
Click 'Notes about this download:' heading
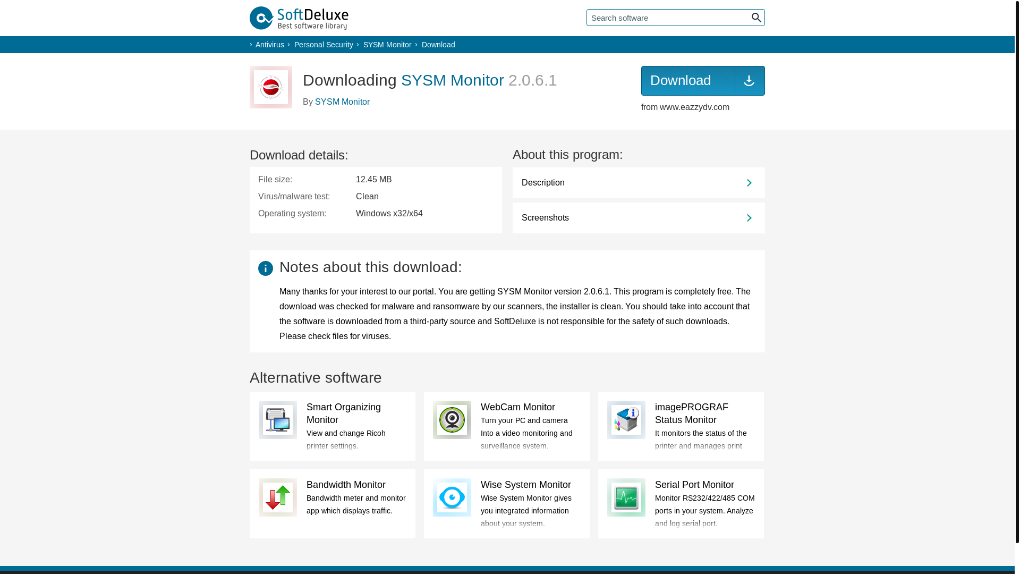[x=371, y=267]
